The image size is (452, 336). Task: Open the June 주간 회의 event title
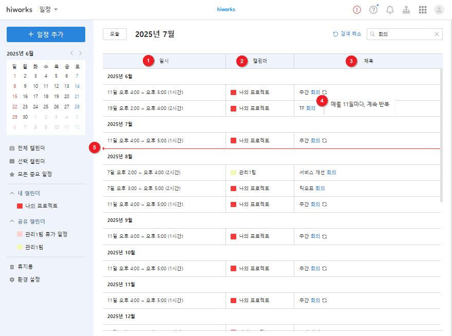click(x=310, y=92)
